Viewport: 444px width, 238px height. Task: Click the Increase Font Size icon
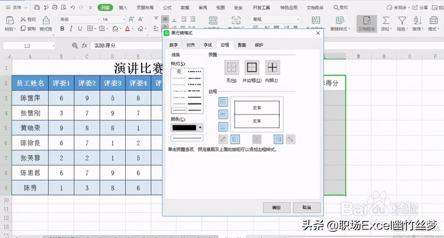(131, 19)
